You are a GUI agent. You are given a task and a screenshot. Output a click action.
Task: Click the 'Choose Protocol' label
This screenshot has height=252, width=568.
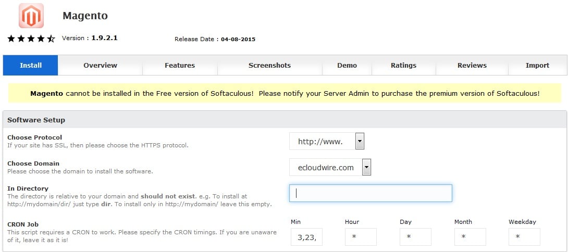35,137
